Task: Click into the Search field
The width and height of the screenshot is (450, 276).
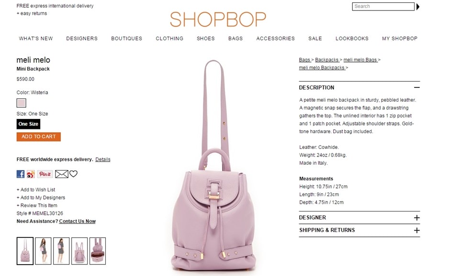Action: (383, 6)
